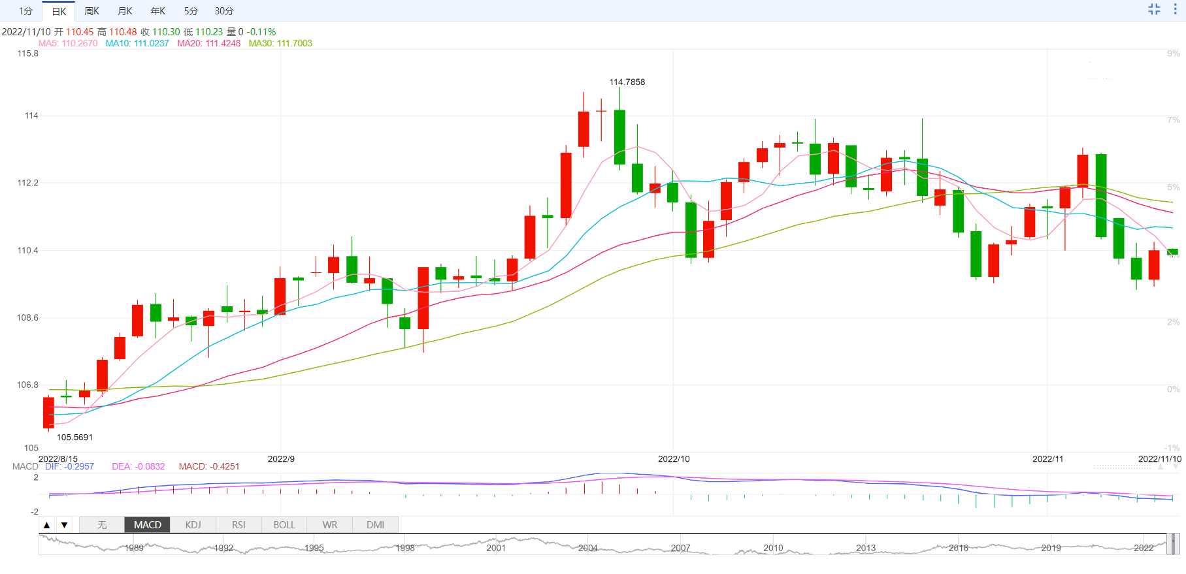Switch indicator to RSI

pyautogui.click(x=239, y=525)
